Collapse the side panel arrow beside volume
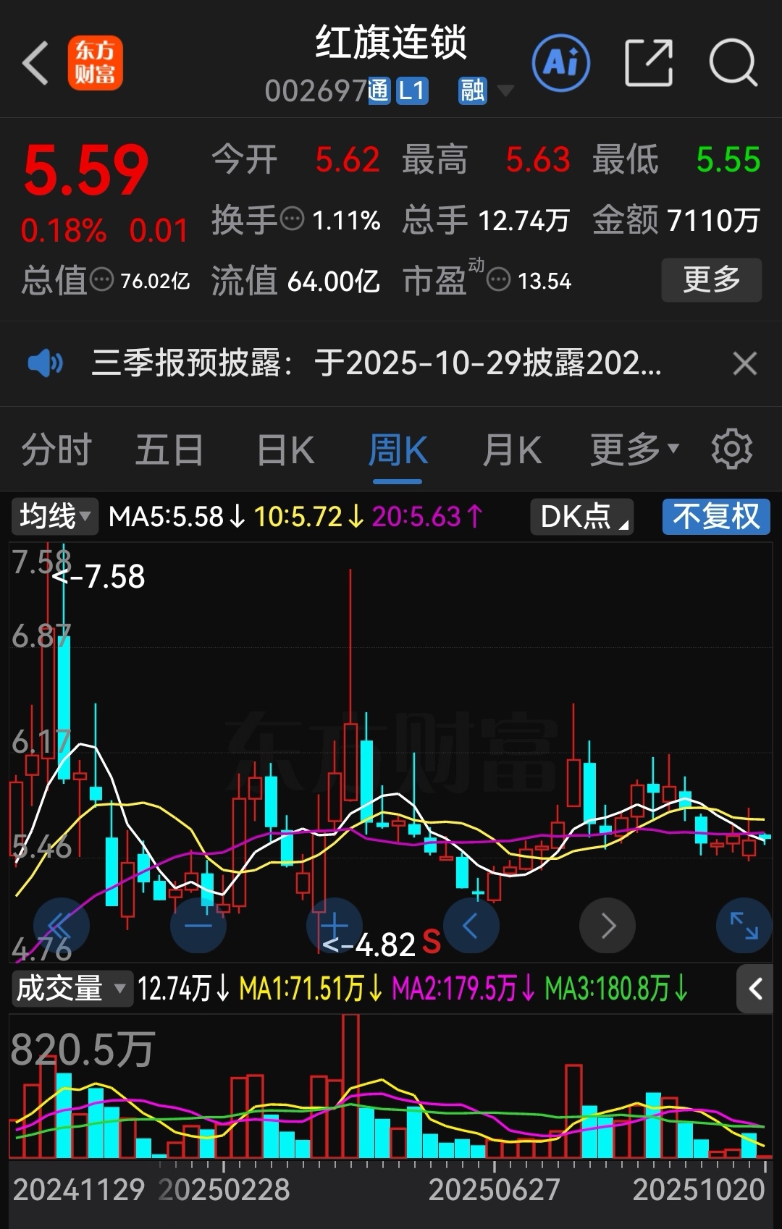This screenshot has width=782, height=1229. [x=754, y=988]
